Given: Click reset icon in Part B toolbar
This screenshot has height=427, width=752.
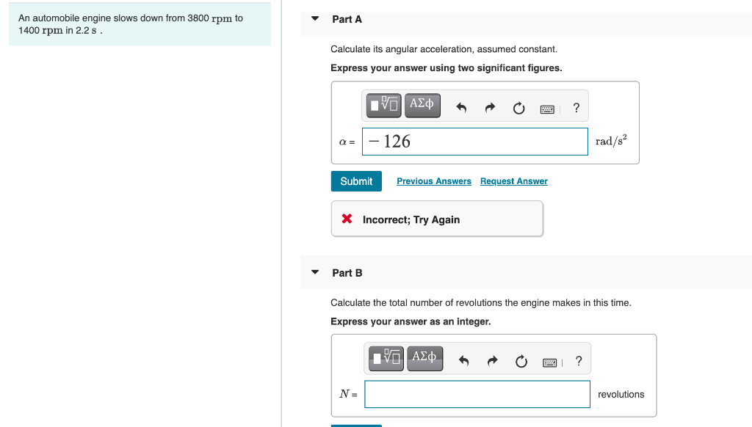Looking at the screenshot, I should click(521, 361).
